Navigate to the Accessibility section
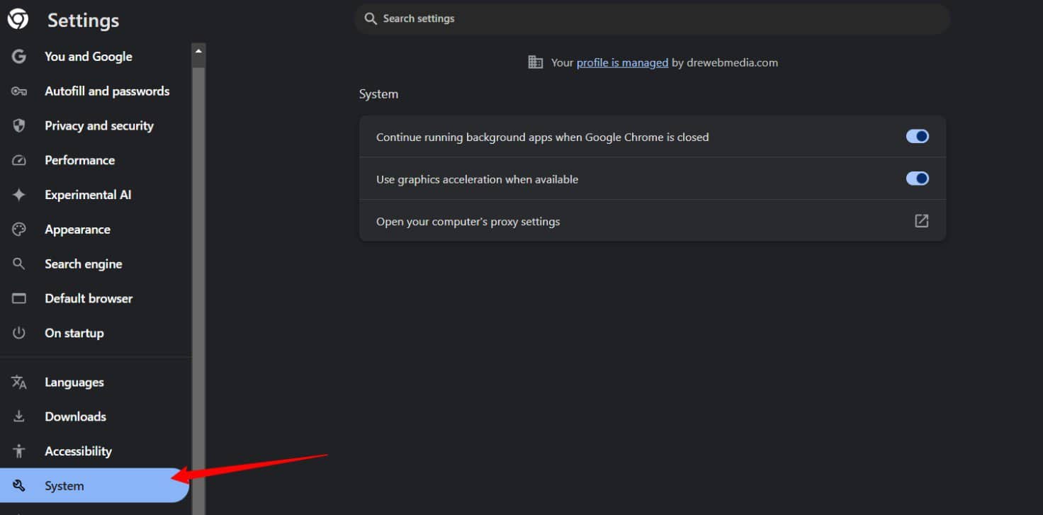Screen dimensions: 1043x515 click(78, 451)
